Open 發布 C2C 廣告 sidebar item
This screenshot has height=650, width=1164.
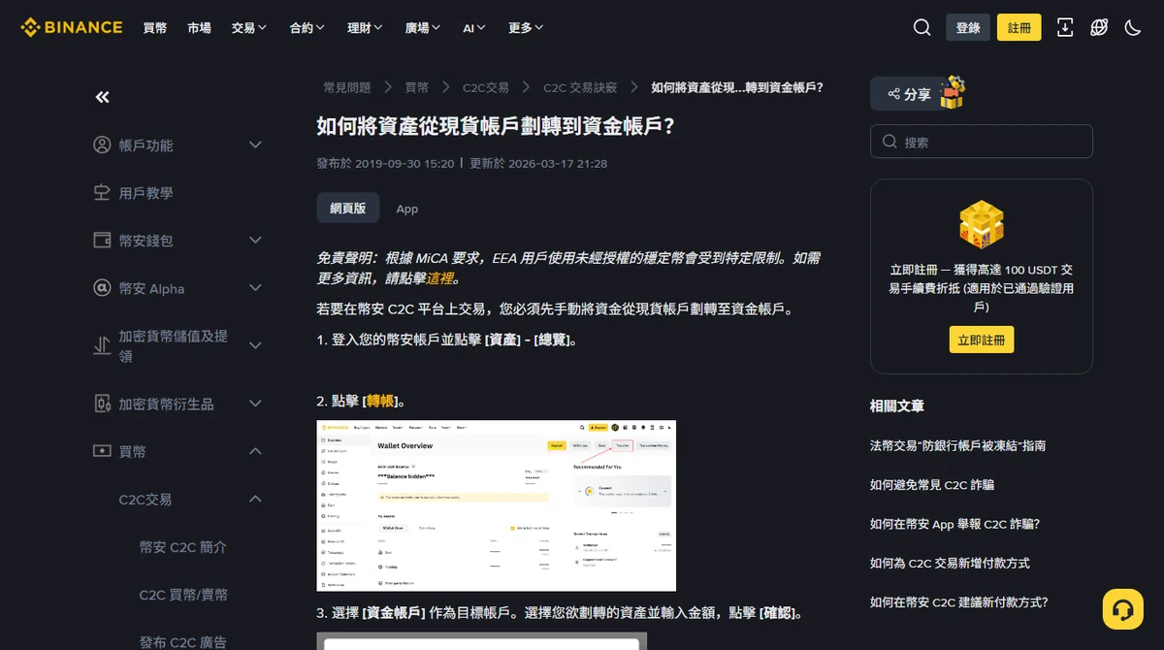click(x=182, y=642)
